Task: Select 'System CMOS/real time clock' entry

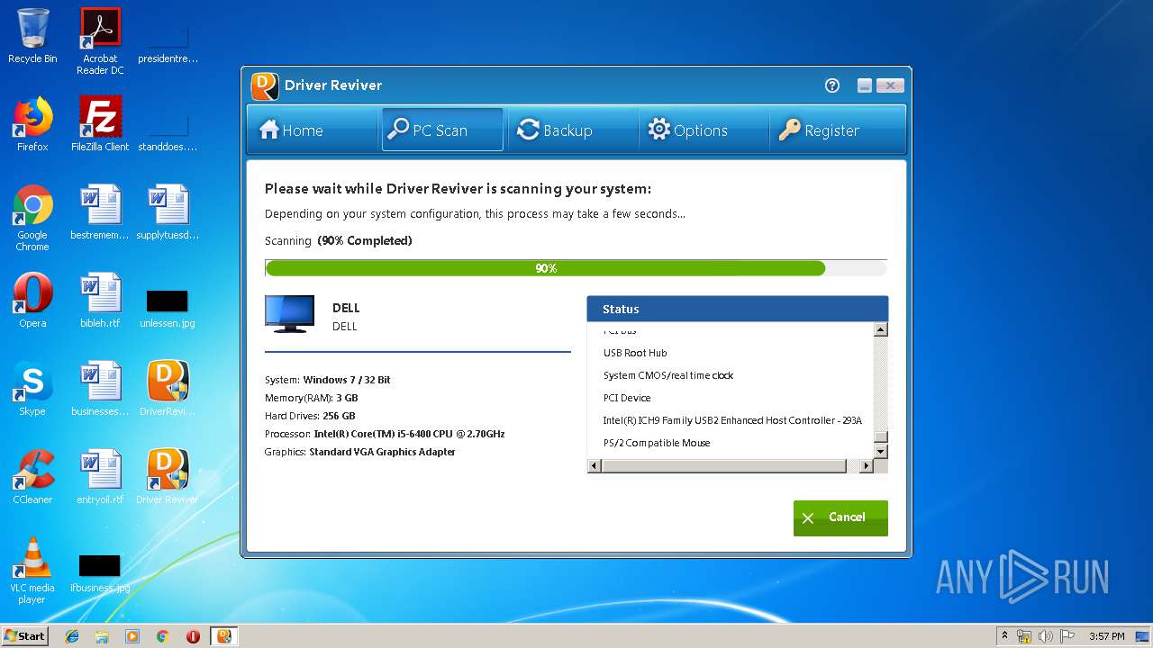Action: coord(668,375)
